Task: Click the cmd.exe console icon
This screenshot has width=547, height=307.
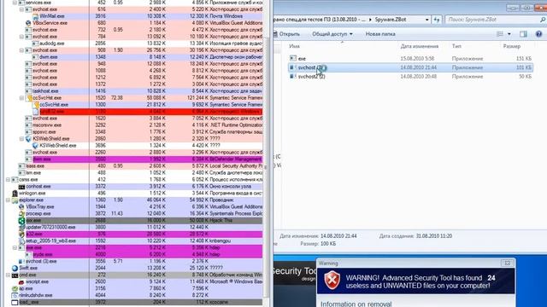Action: click(x=15, y=275)
